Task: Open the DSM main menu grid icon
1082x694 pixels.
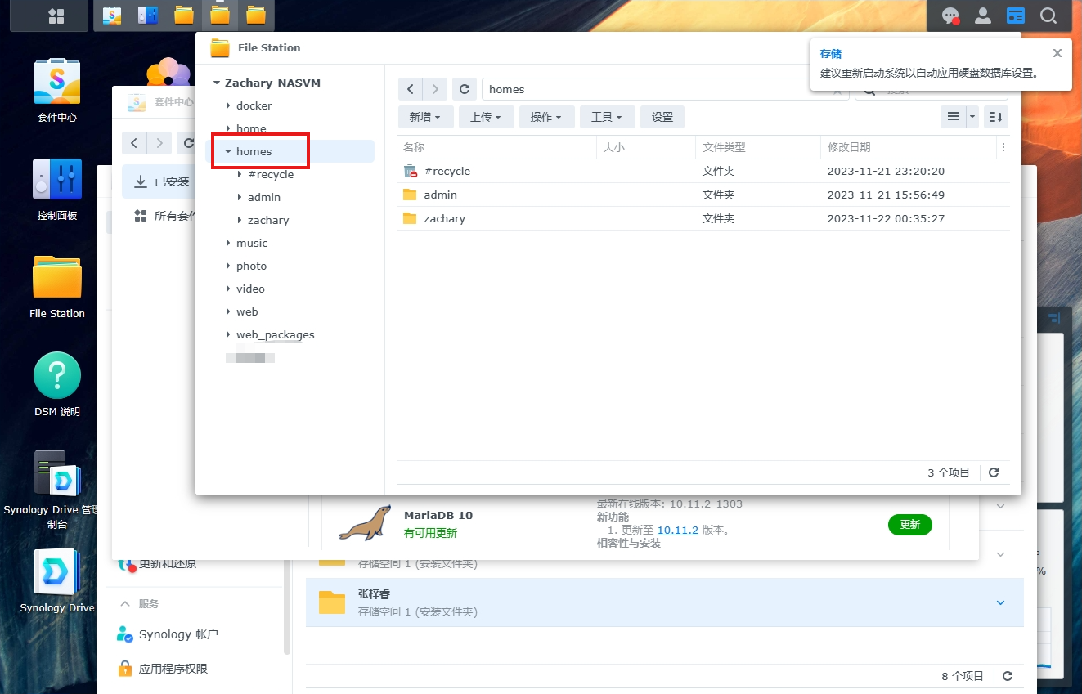Action: pos(56,16)
